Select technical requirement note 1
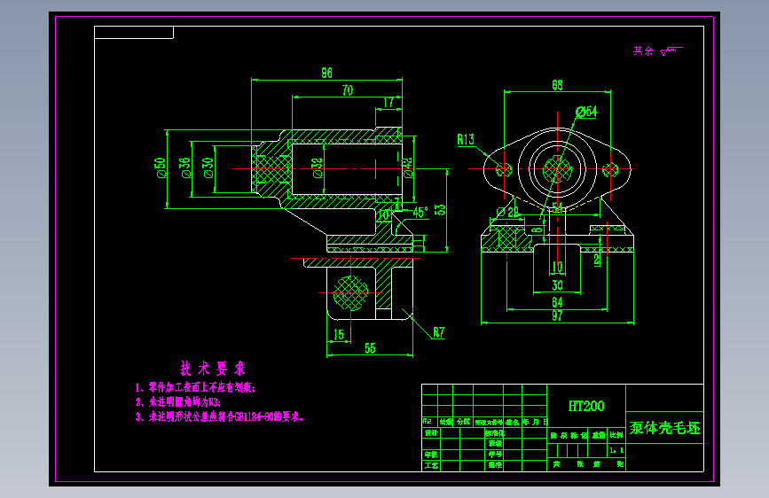 click(x=195, y=388)
